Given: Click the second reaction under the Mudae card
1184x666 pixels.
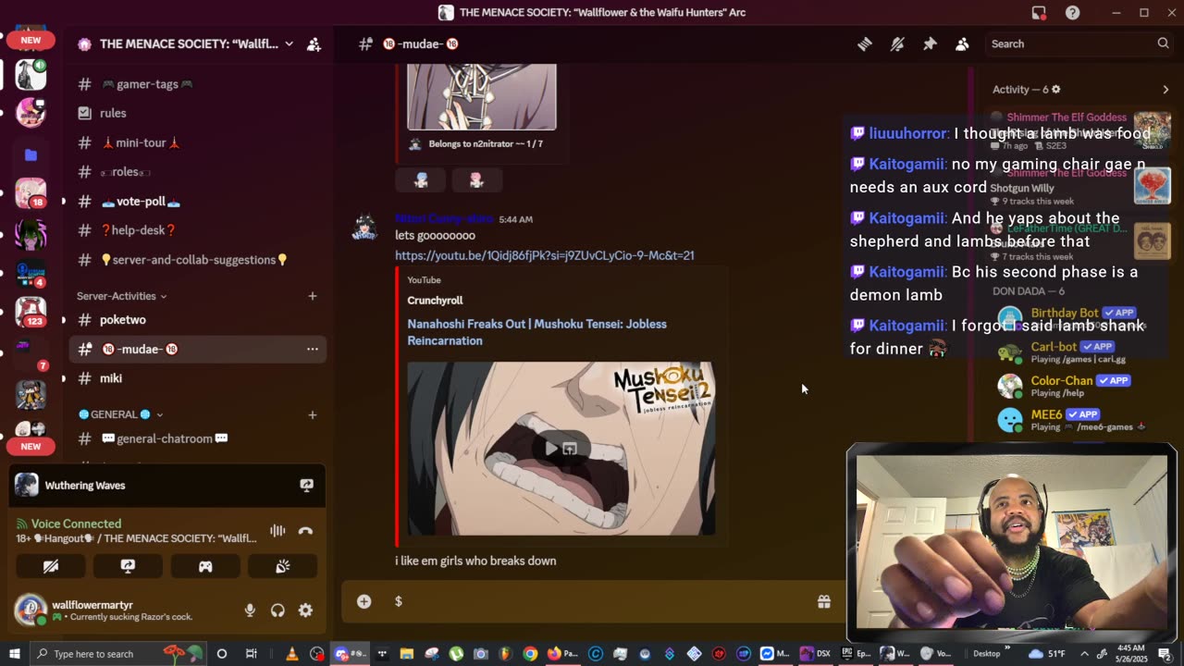Looking at the screenshot, I should (476, 180).
